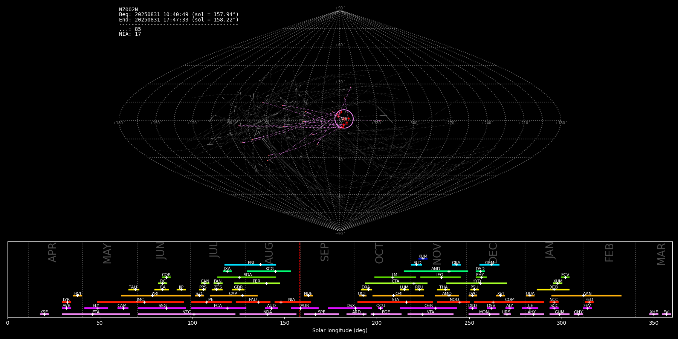Click the station name NZ002N
Image resolution: width=678 pixels, height=339 pixels.
point(128,10)
